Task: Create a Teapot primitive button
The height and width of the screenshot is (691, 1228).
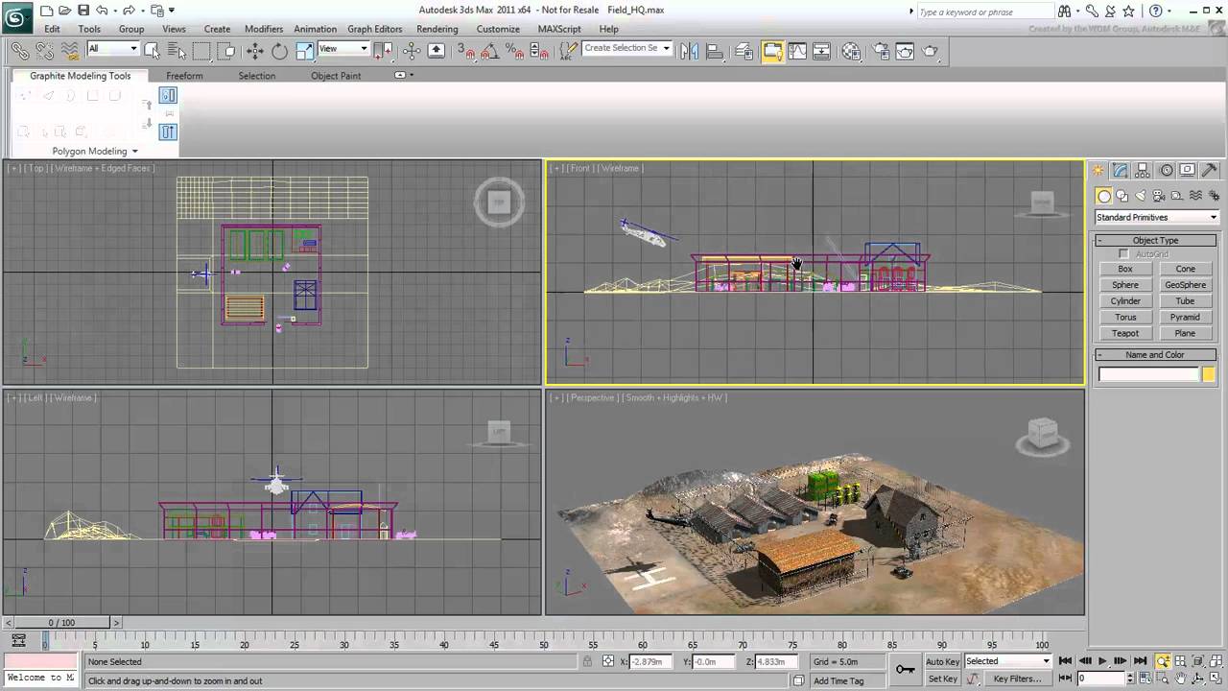Action: (x=1125, y=333)
